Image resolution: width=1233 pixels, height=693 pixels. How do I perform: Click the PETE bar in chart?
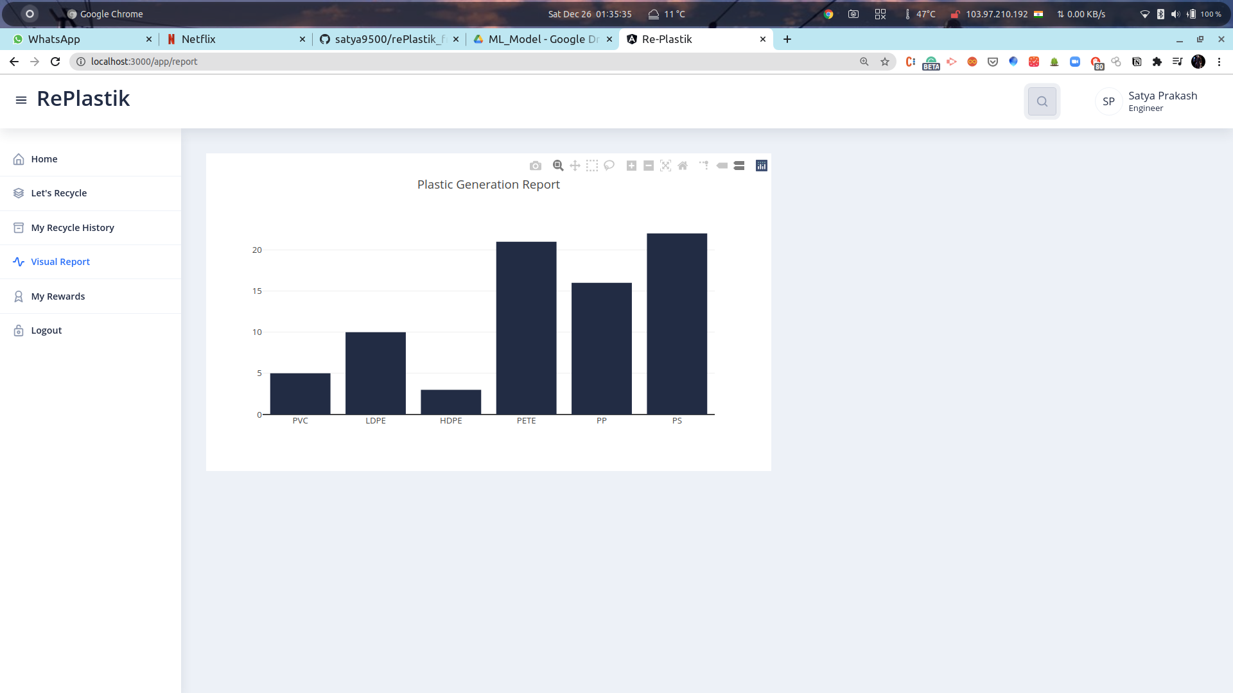(x=526, y=328)
